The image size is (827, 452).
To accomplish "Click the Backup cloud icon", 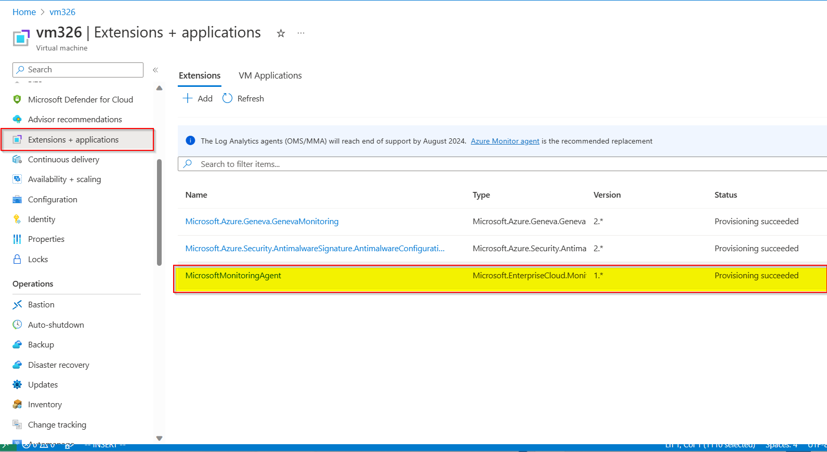I will pos(17,344).
